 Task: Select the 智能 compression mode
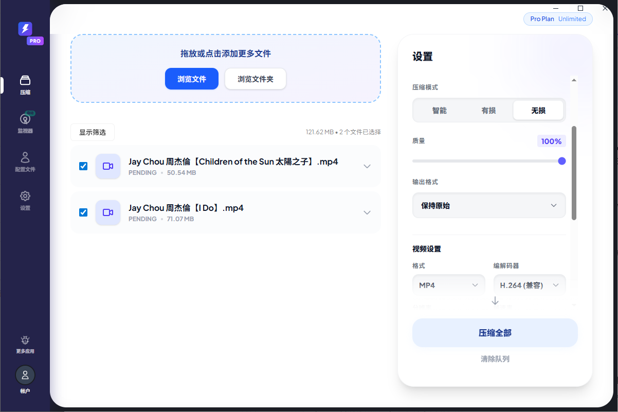tap(440, 111)
